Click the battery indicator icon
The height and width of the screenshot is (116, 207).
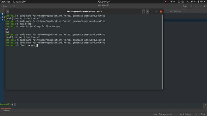point(198,2)
